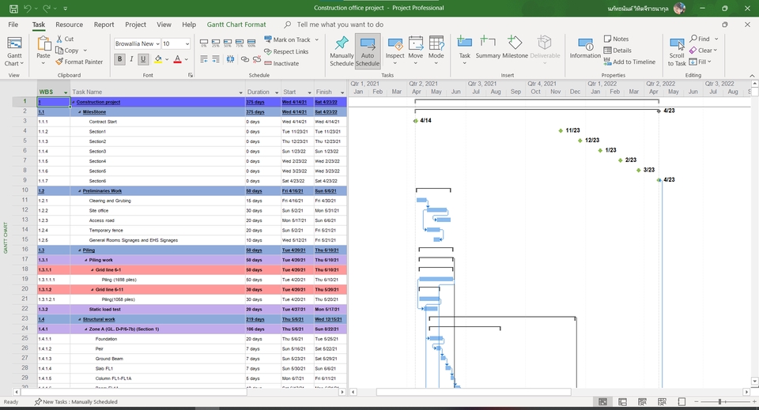Toggle Respect Links

pyautogui.click(x=286, y=51)
